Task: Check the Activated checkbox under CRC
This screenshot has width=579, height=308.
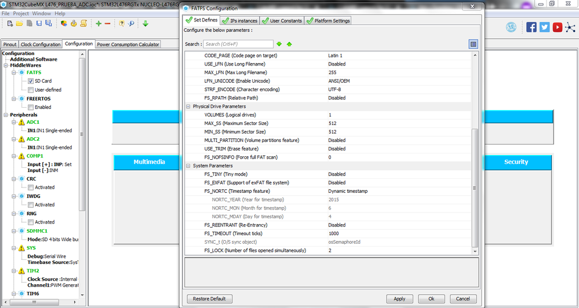Action: 31,188
